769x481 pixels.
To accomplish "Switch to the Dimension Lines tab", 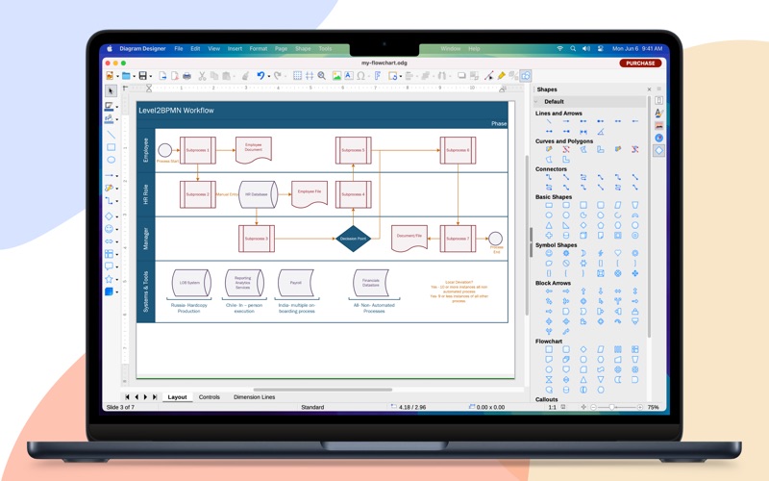I will click(254, 397).
